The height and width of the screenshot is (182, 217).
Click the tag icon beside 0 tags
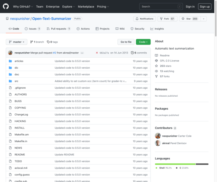tap(48, 42)
